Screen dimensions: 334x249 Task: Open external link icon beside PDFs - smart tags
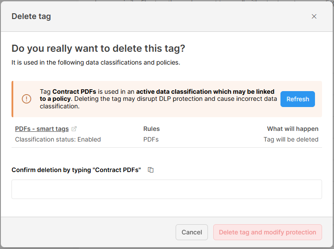(x=74, y=129)
